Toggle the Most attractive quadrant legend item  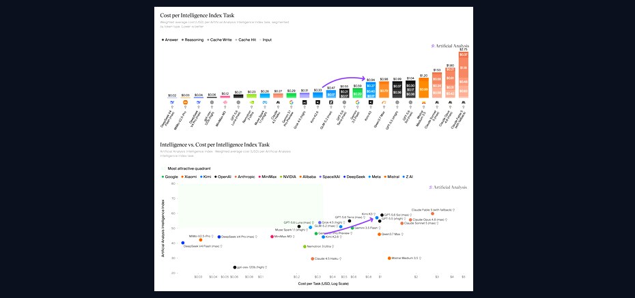[186, 168]
